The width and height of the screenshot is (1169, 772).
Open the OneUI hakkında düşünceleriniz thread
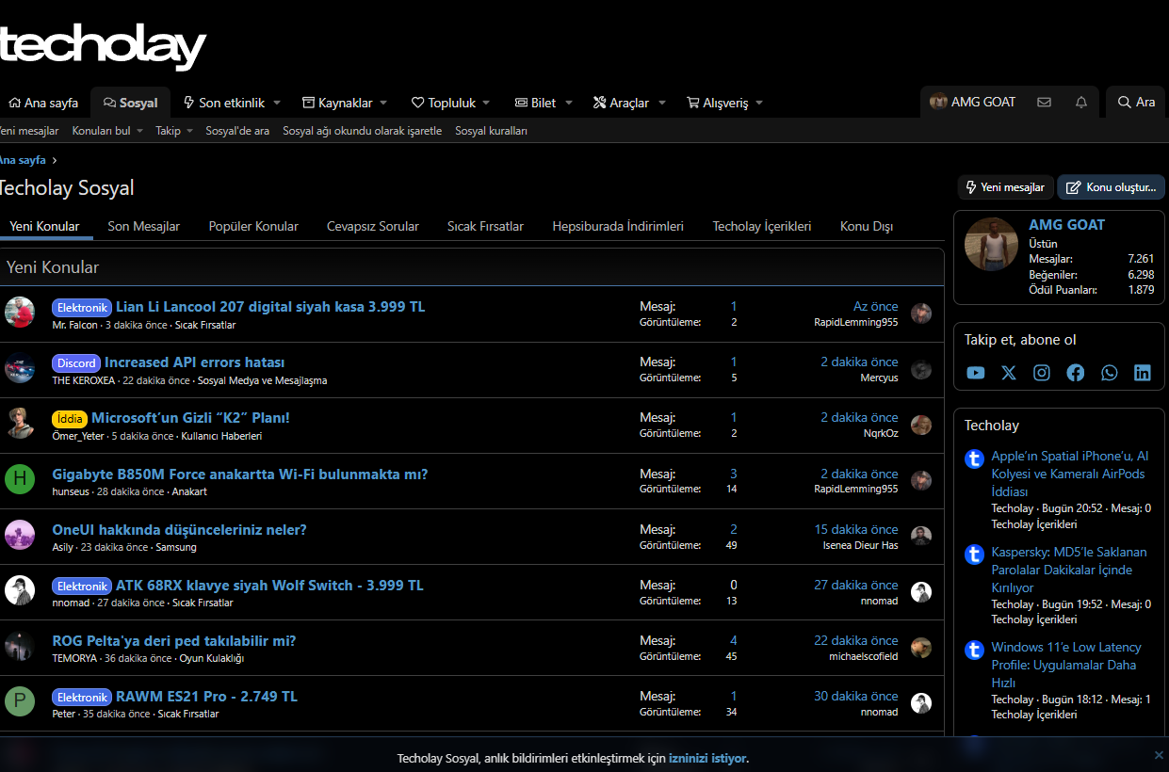click(179, 529)
